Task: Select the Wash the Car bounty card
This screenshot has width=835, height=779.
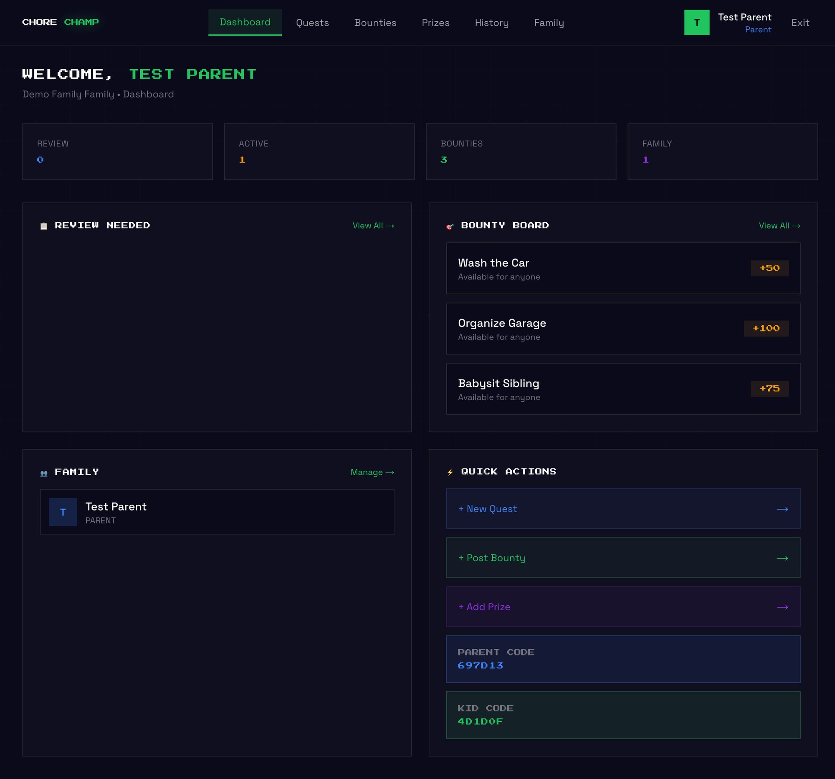Action: click(623, 268)
